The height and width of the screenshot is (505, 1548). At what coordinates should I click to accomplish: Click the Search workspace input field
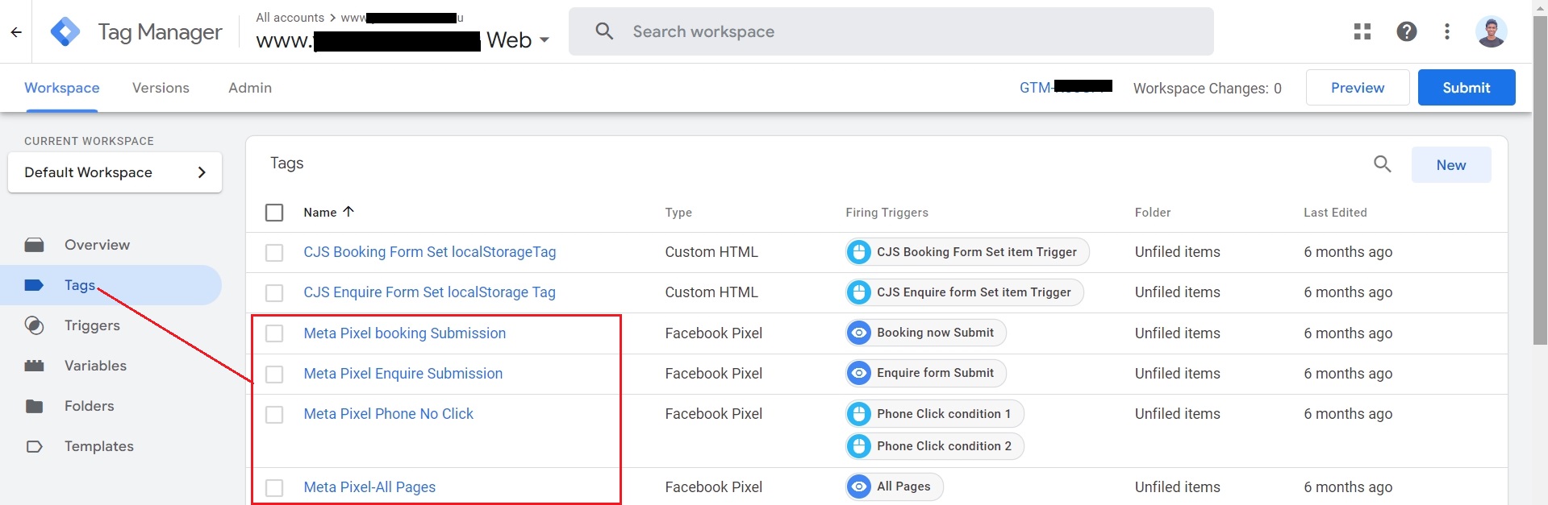point(891,31)
